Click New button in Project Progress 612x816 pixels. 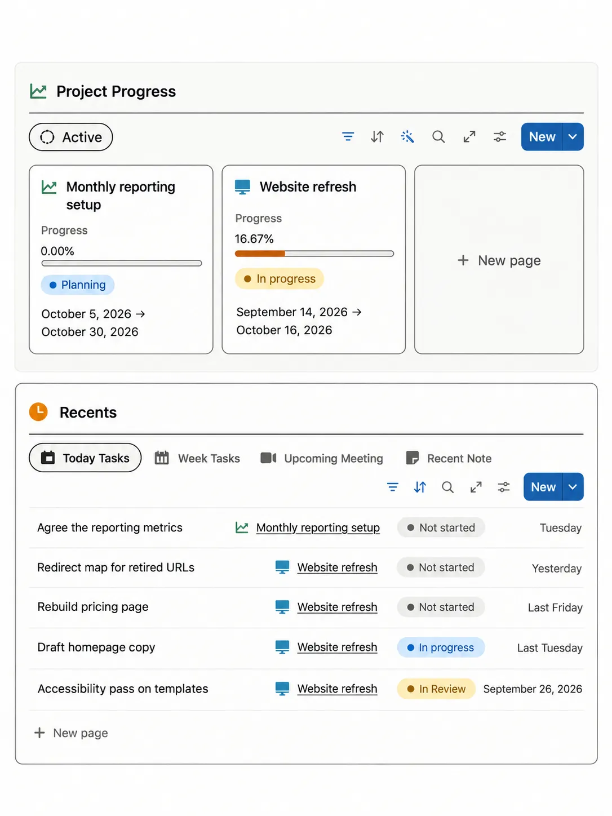(542, 137)
